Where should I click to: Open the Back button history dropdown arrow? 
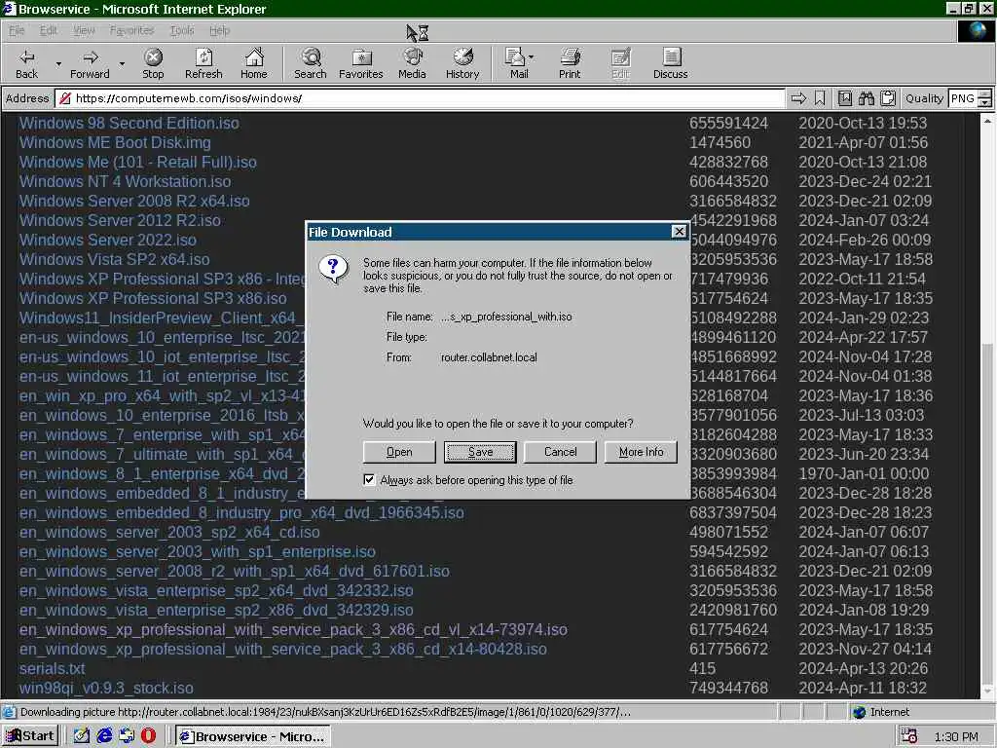coord(58,64)
